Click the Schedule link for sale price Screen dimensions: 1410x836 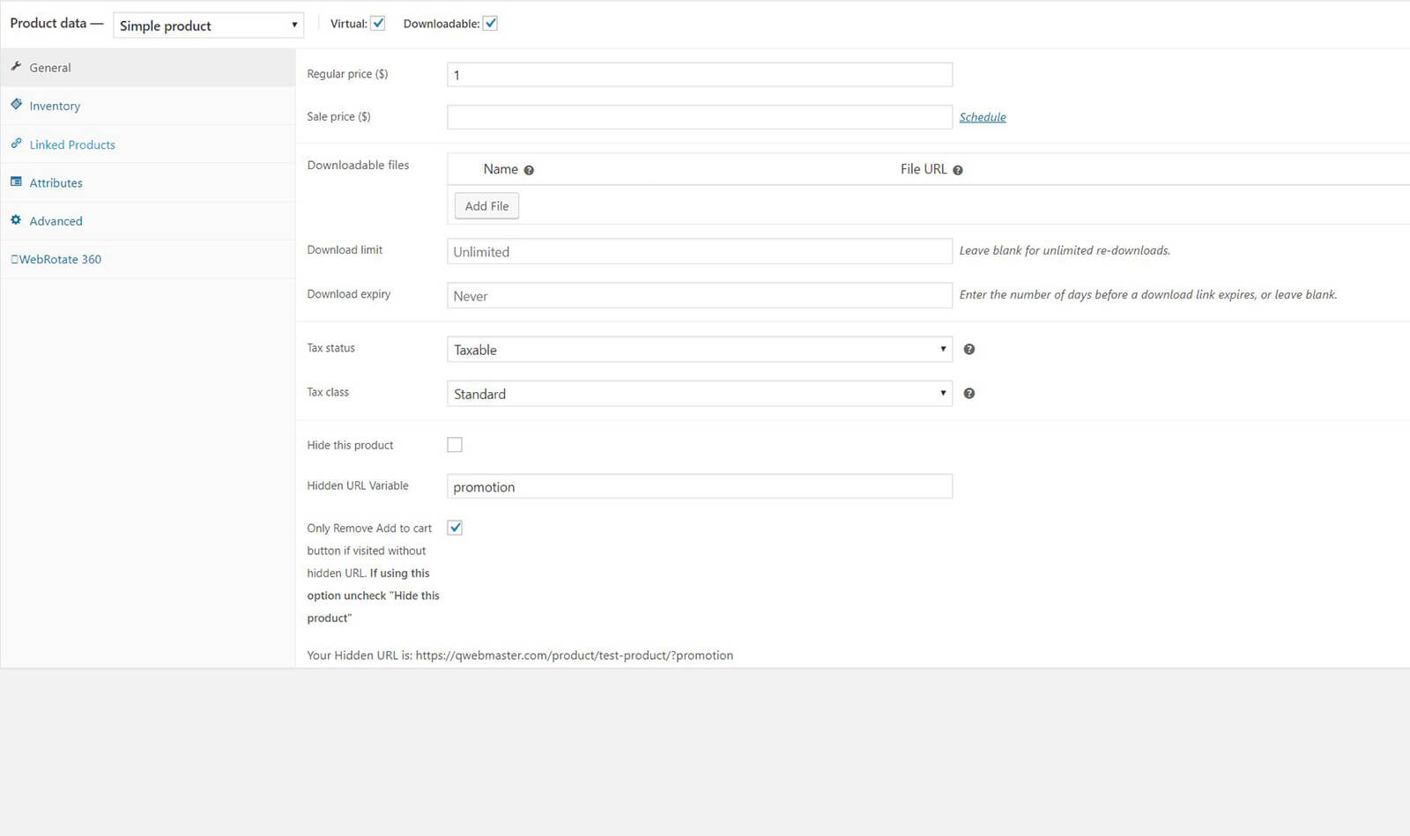[983, 117]
